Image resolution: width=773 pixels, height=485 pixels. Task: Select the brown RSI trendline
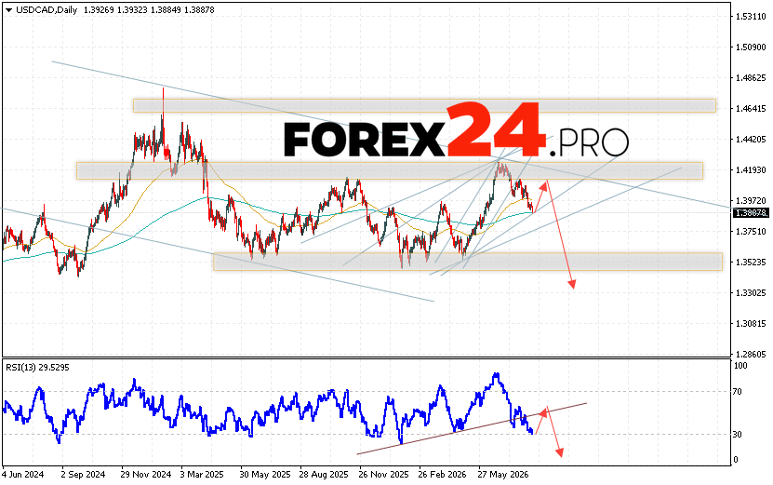pos(472,428)
